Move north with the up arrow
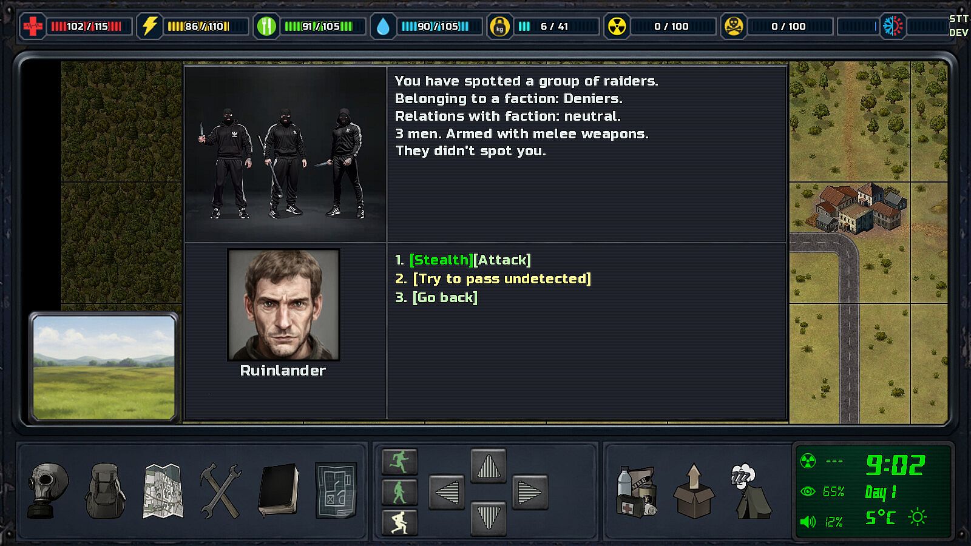 click(489, 467)
